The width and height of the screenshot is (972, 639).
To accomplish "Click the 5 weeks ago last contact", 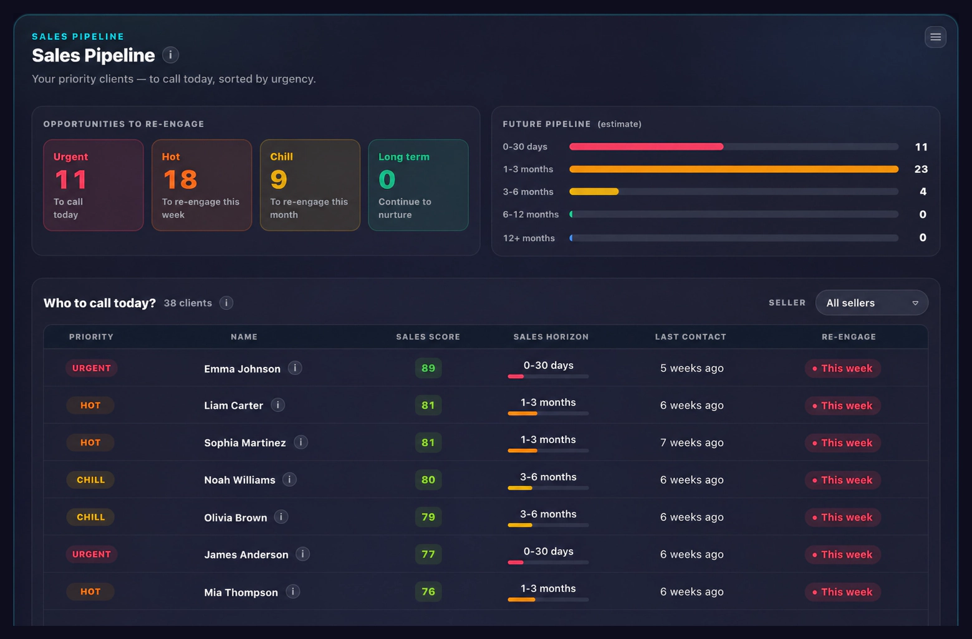I will click(x=692, y=368).
